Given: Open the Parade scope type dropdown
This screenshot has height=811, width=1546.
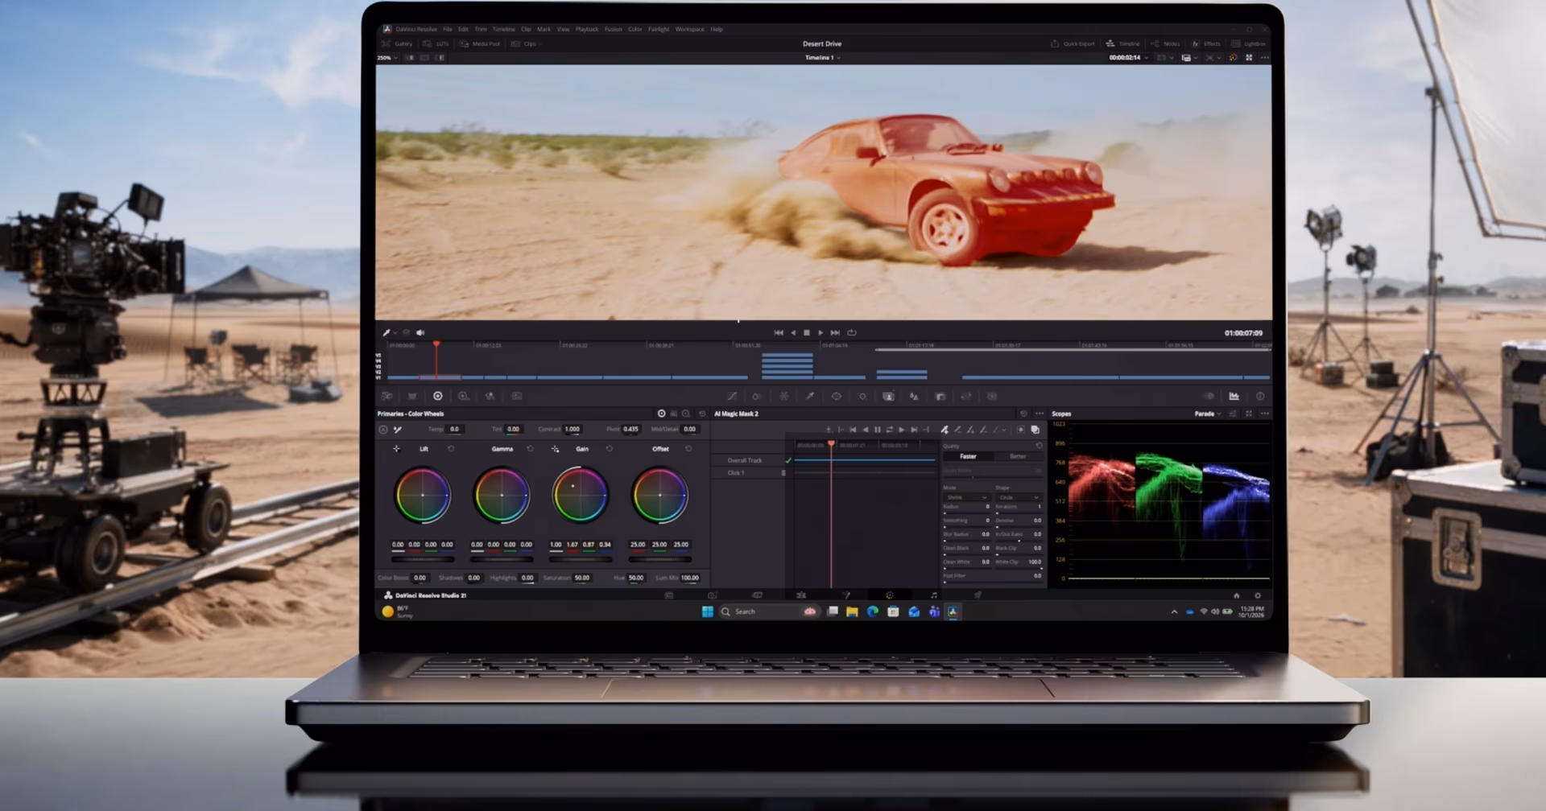Looking at the screenshot, I should pos(1207,414).
